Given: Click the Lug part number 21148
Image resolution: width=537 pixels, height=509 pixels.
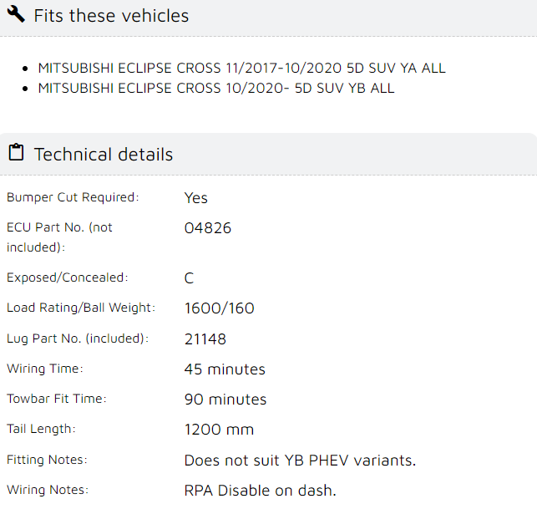Looking at the screenshot, I should click(x=205, y=339).
